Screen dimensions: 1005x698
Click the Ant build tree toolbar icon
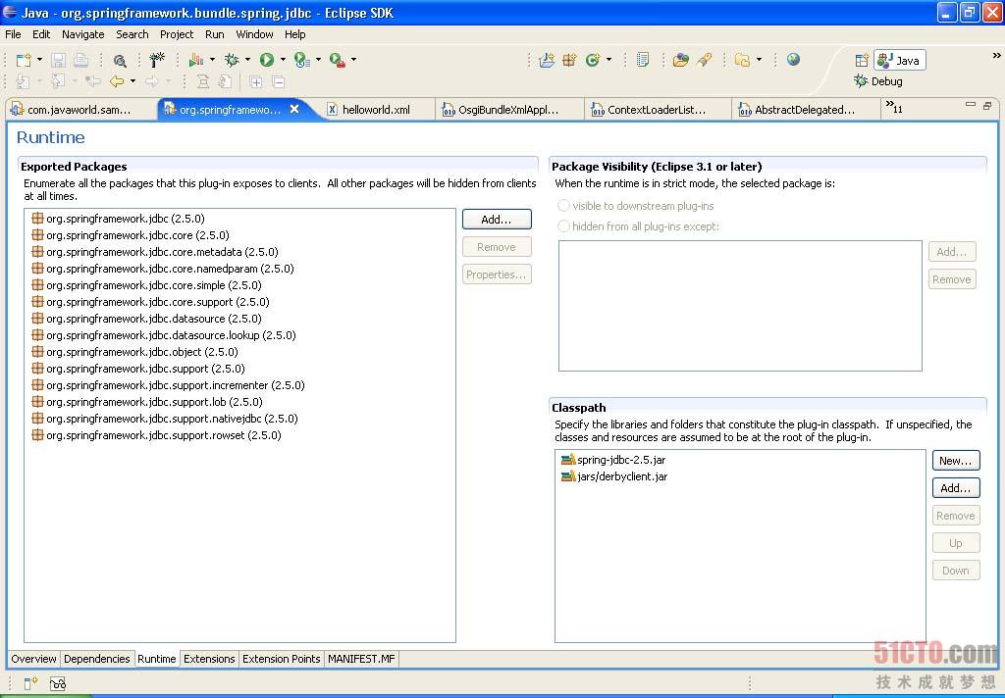point(156,60)
